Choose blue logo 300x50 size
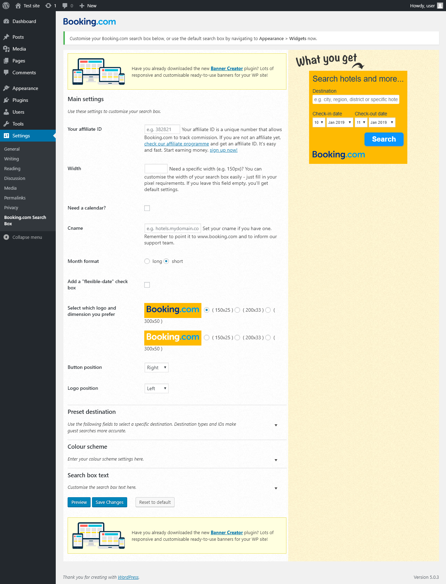 point(268,310)
